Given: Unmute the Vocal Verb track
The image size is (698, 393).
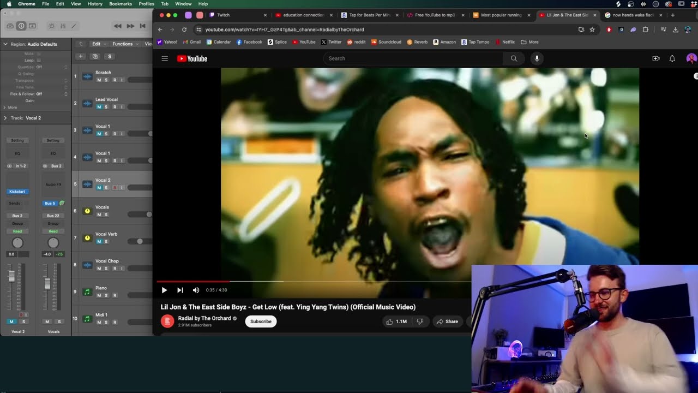Looking at the screenshot, I should [x=99, y=242].
